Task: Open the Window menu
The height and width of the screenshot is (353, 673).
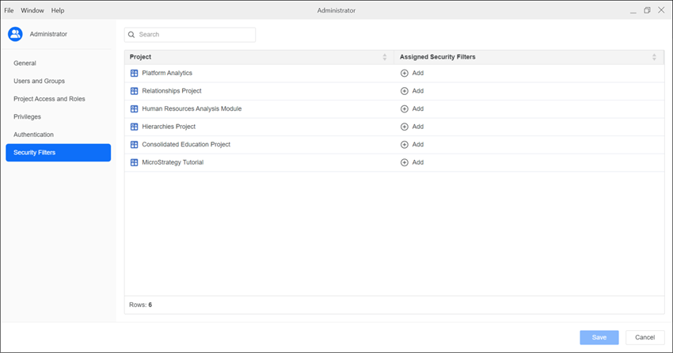Action: 32,10
